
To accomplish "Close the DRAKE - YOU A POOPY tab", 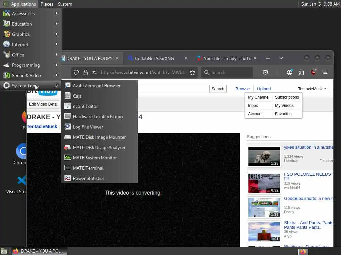I will click(x=117, y=58).
